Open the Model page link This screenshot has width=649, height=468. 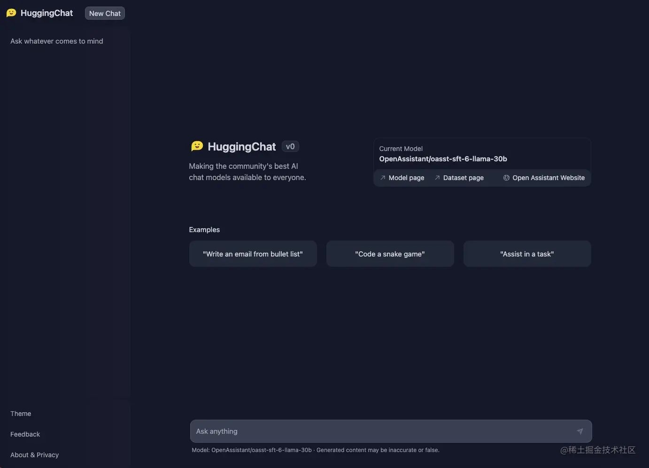click(x=402, y=178)
